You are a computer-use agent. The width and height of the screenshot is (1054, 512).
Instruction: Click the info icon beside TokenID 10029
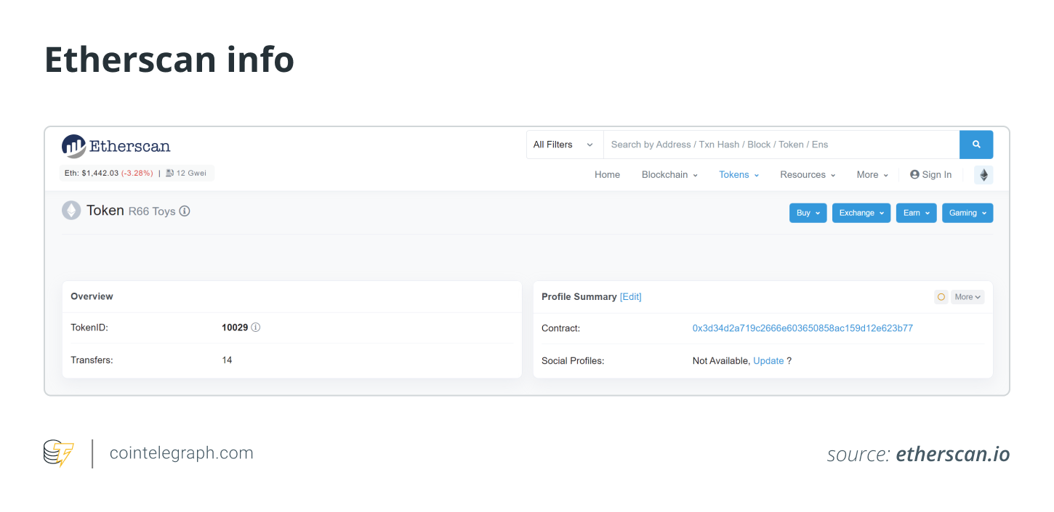click(256, 327)
